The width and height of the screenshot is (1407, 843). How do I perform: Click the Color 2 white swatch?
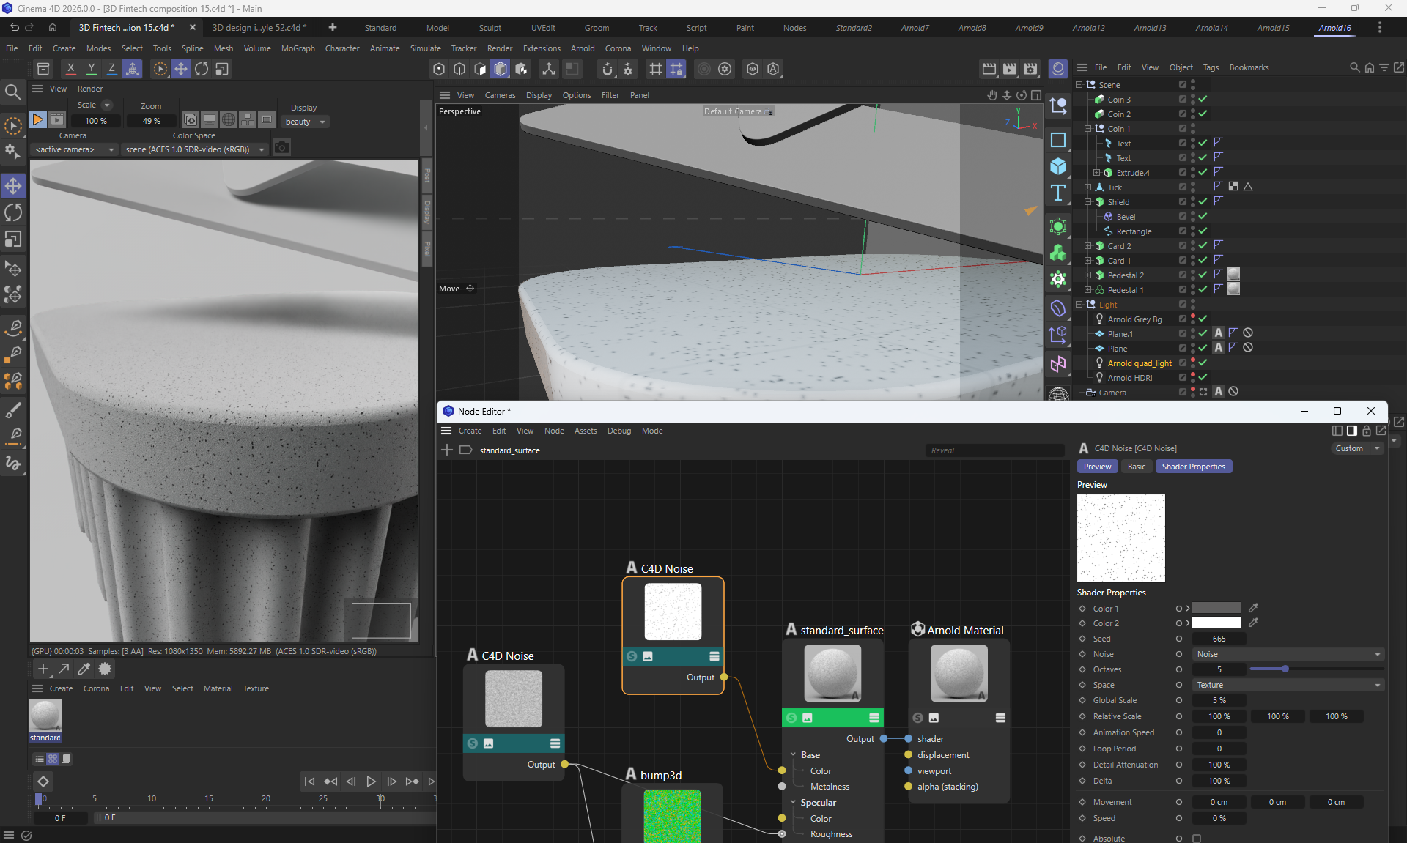(1216, 623)
